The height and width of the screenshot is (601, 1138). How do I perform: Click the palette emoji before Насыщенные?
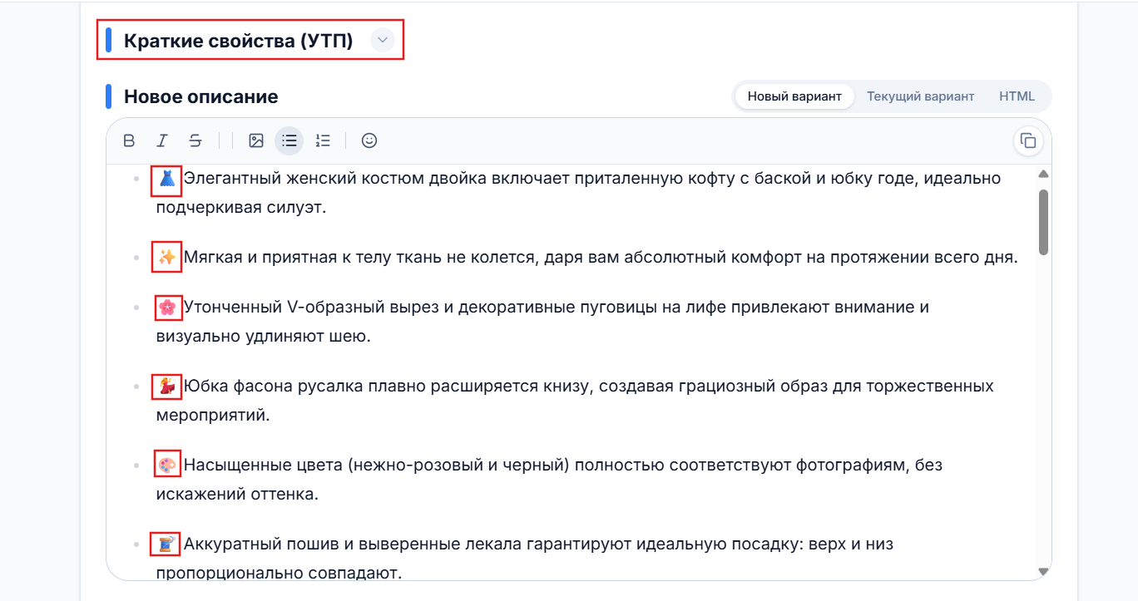point(166,466)
